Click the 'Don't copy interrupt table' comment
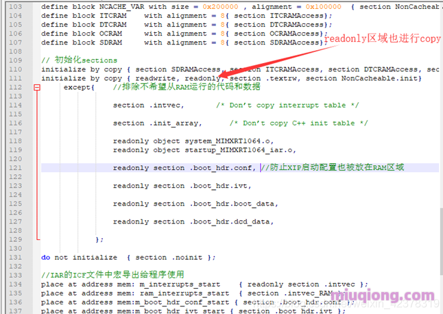 point(287,106)
